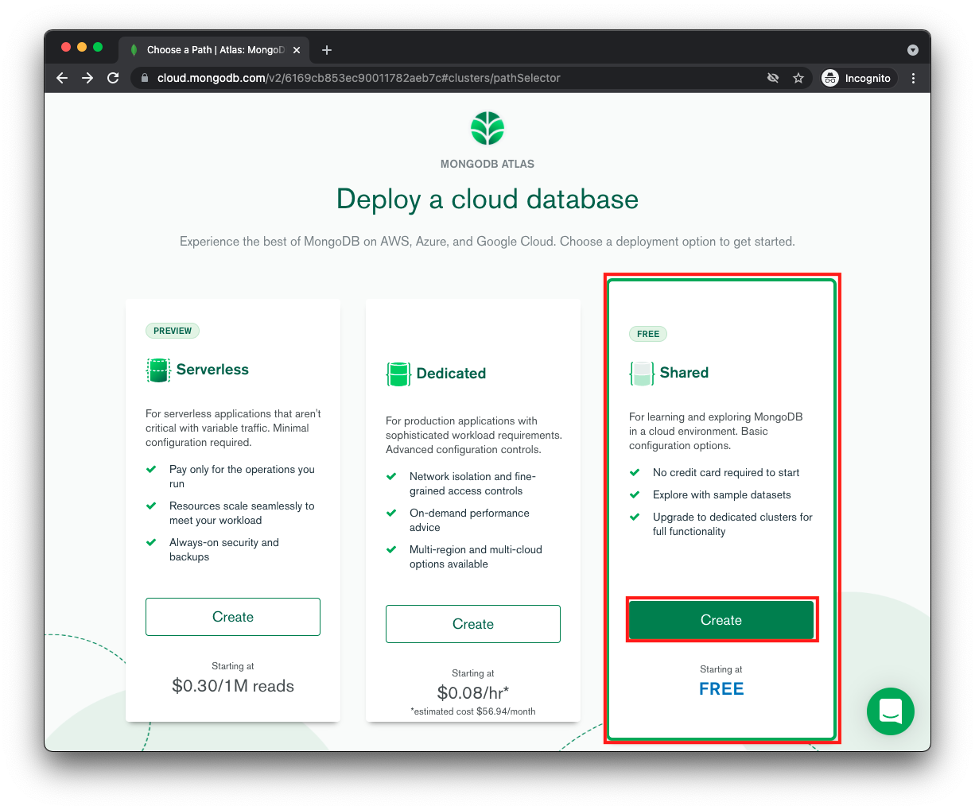The image size is (975, 810).
Task: Click the forward navigation arrow
Action: point(87,78)
